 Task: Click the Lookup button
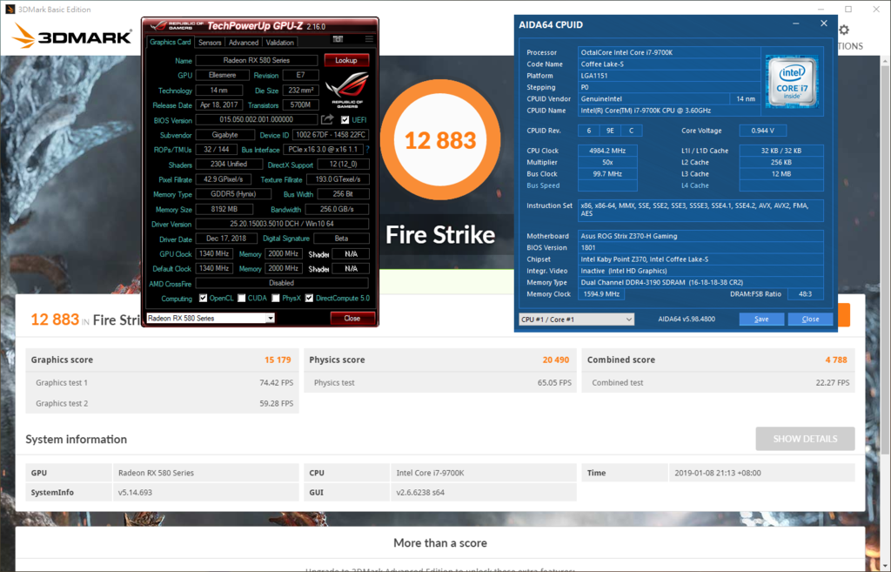pos(346,60)
